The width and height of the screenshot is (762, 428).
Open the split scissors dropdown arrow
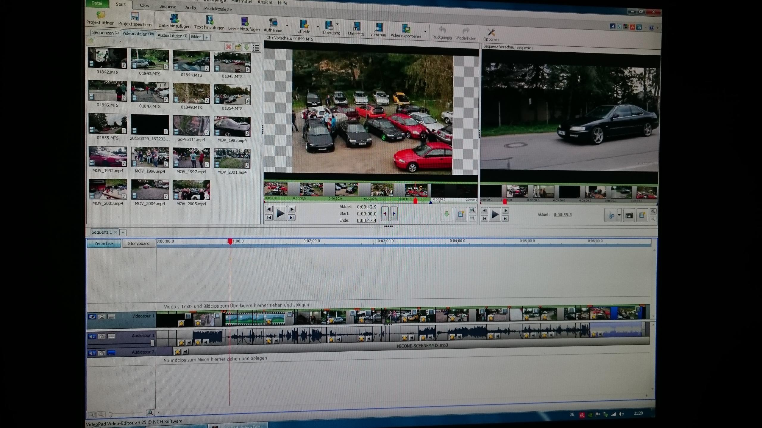coord(619,215)
